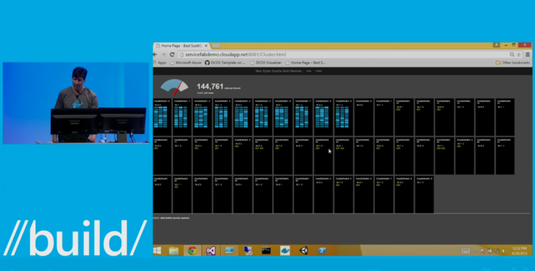The width and height of the screenshot is (535, 271).
Task: Reload the page with the refresh icon
Action: coord(173,55)
